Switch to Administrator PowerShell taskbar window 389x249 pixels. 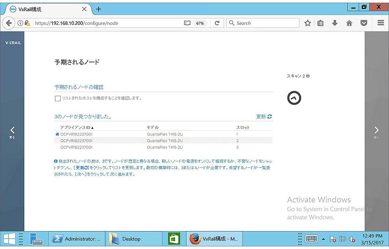point(77,239)
